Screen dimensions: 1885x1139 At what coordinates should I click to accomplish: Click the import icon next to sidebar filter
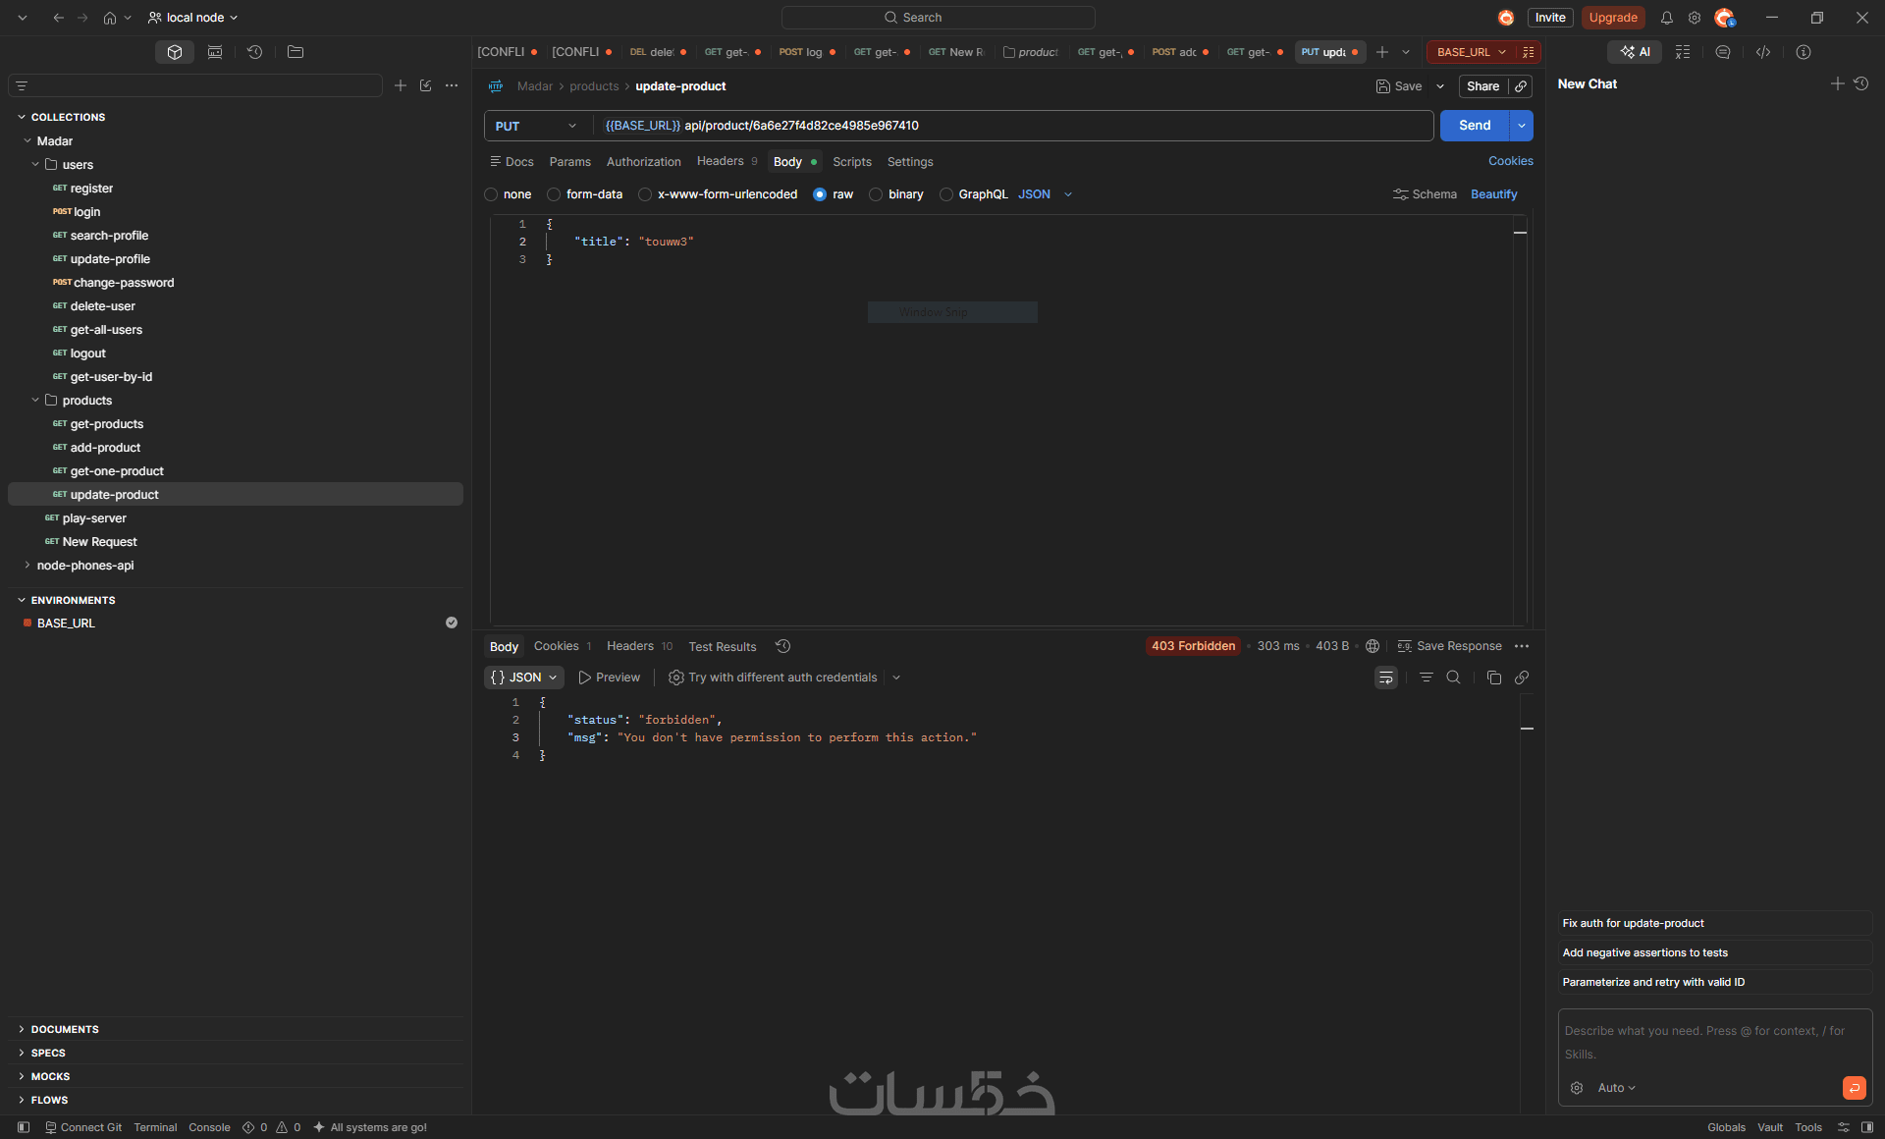click(426, 86)
